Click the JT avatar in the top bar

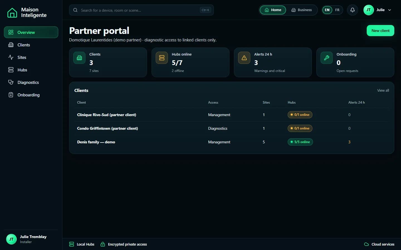pos(368,10)
